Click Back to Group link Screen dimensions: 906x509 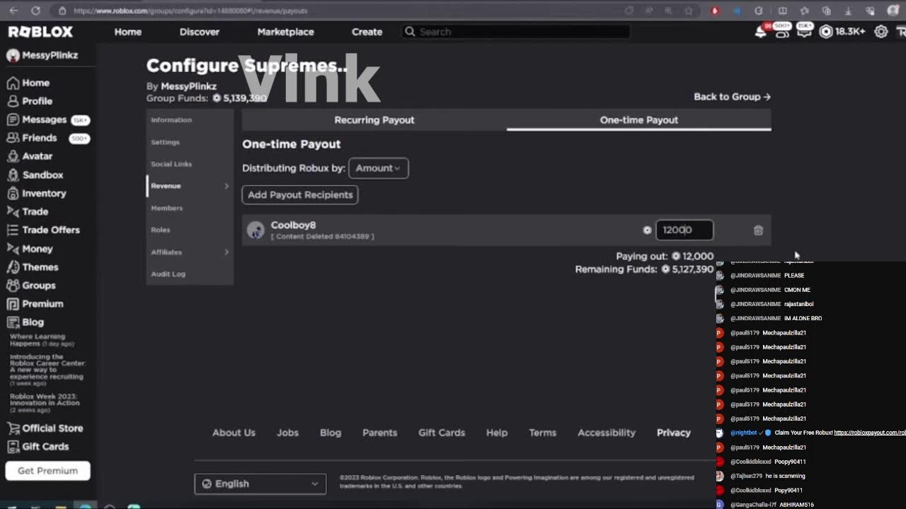click(732, 97)
